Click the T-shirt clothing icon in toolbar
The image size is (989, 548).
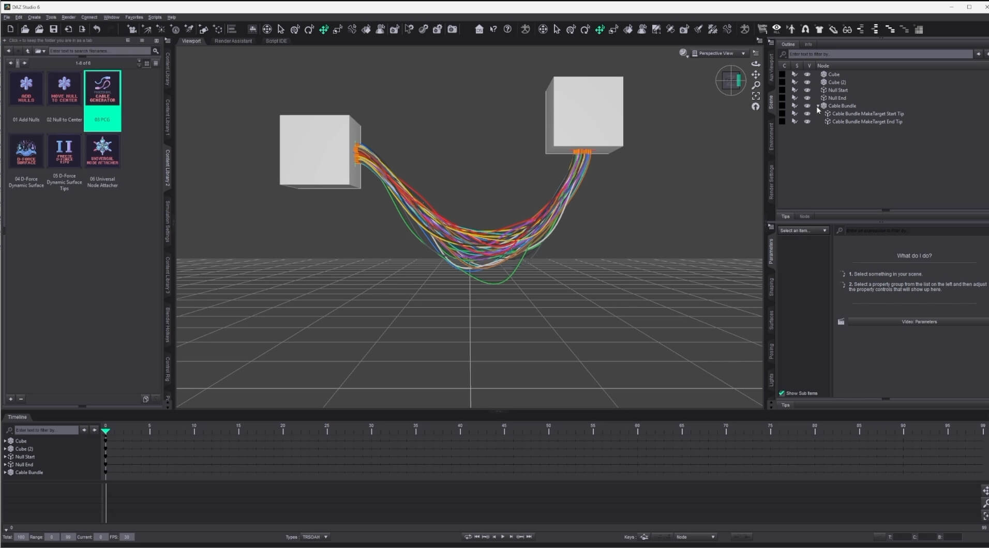819,29
